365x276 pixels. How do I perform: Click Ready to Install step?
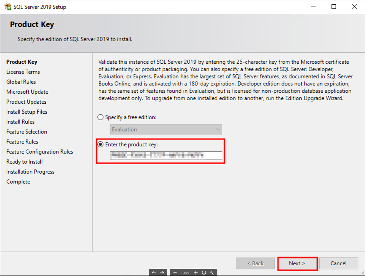coord(24,162)
